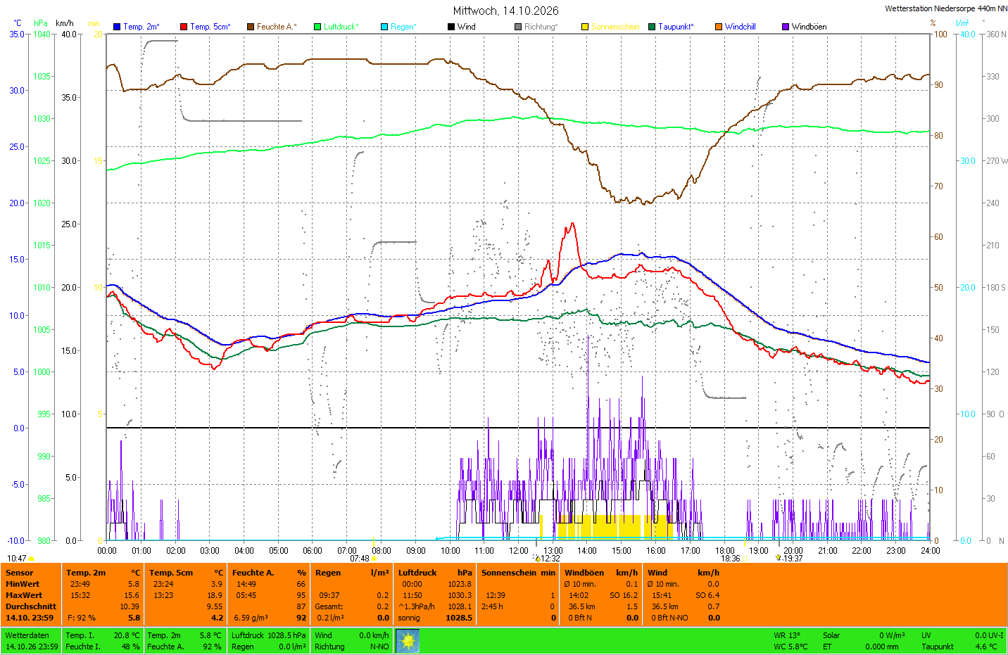Click the 'sonnig' weather condition text
Image resolution: width=1008 pixels, height=655 pixels.
pyautogui.click(x=410, y=618)
